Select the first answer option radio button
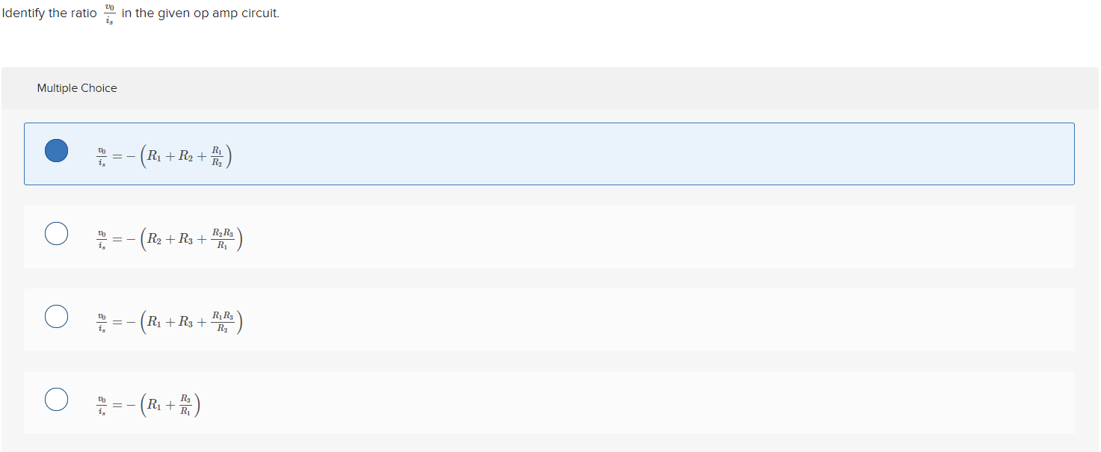1101x452 pixels. 55,150
